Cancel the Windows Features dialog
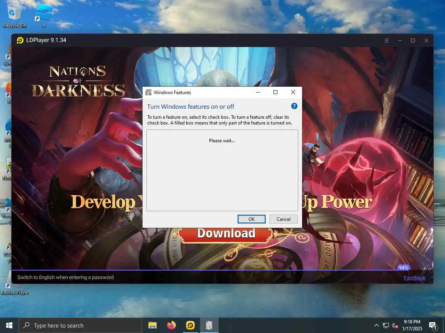445x333 pixels. tap(283, 219)
